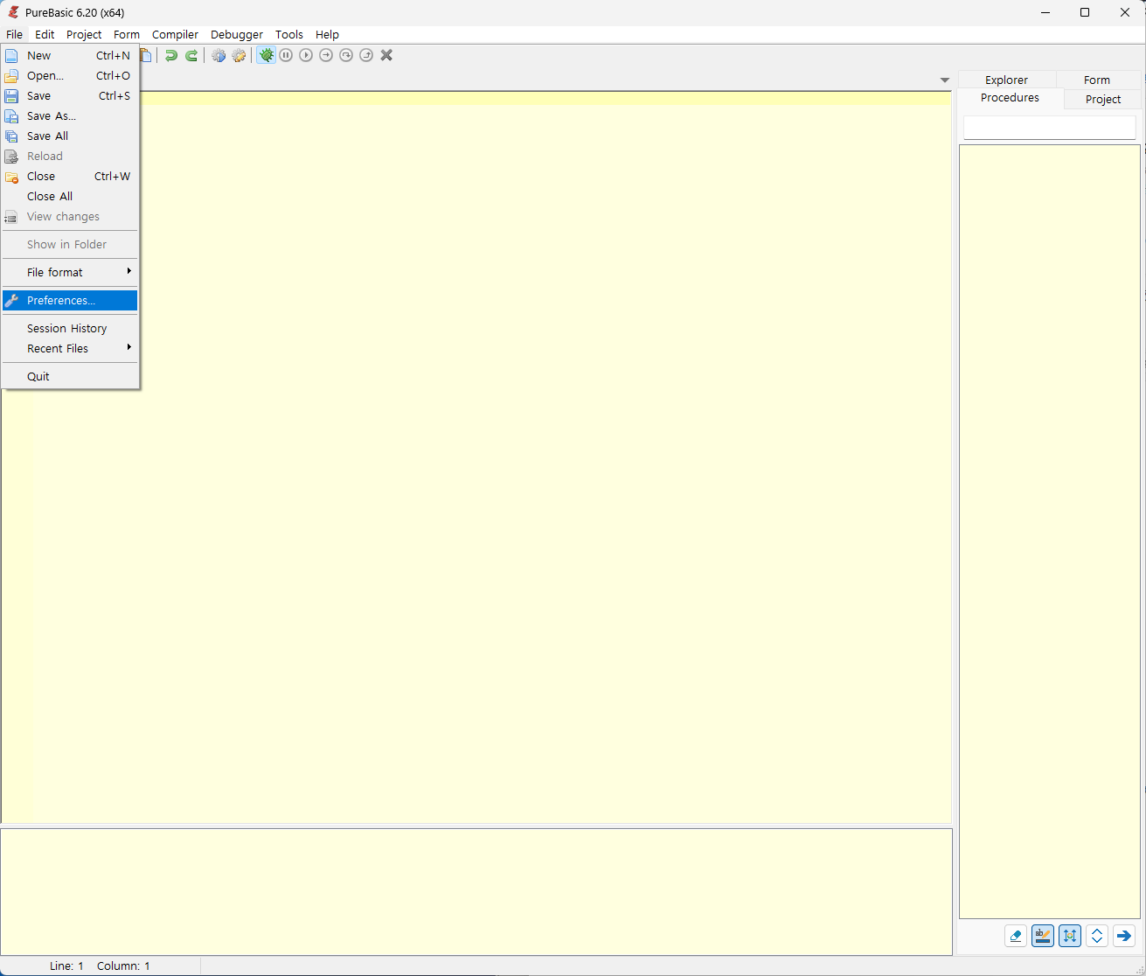Select Quit from the File menu
This screenshot has height=976, width=1146.
coord(70,376)
